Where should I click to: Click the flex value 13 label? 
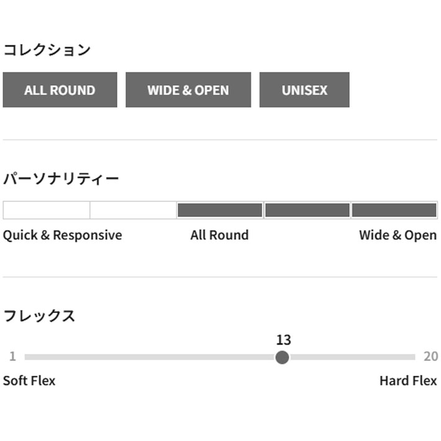point(283,340)
